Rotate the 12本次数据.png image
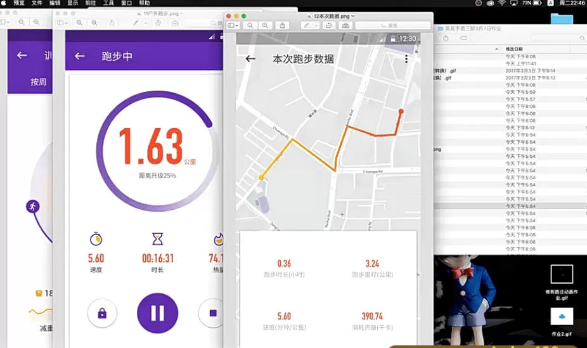 pos(329,25)
